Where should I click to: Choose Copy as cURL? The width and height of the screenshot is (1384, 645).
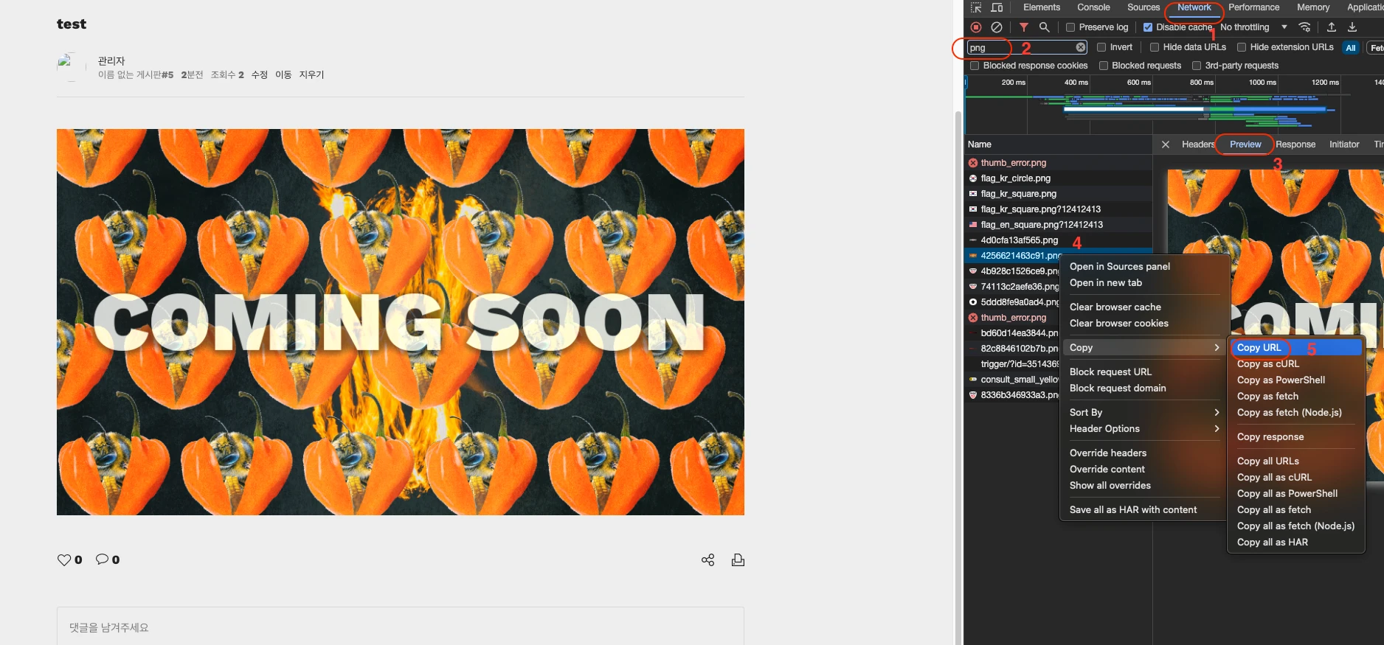point(1296,364)
